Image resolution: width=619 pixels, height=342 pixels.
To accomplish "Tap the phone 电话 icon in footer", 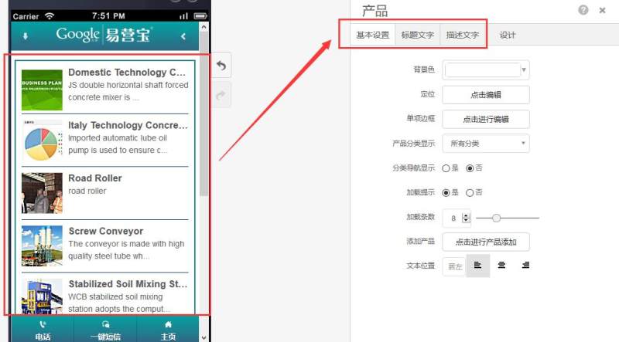I will [43, 324].
